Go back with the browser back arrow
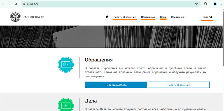This screenshot has height=111, width=224. coord(3,4)
